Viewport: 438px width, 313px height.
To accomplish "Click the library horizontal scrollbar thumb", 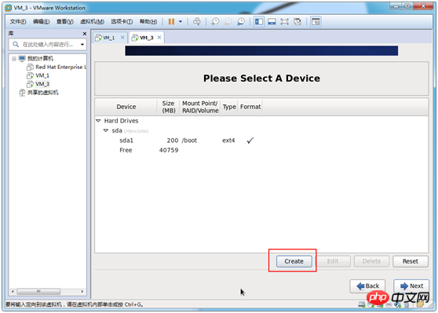I will coord(38,292).
